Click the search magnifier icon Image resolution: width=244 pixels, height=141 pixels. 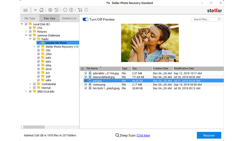point(219,19)
